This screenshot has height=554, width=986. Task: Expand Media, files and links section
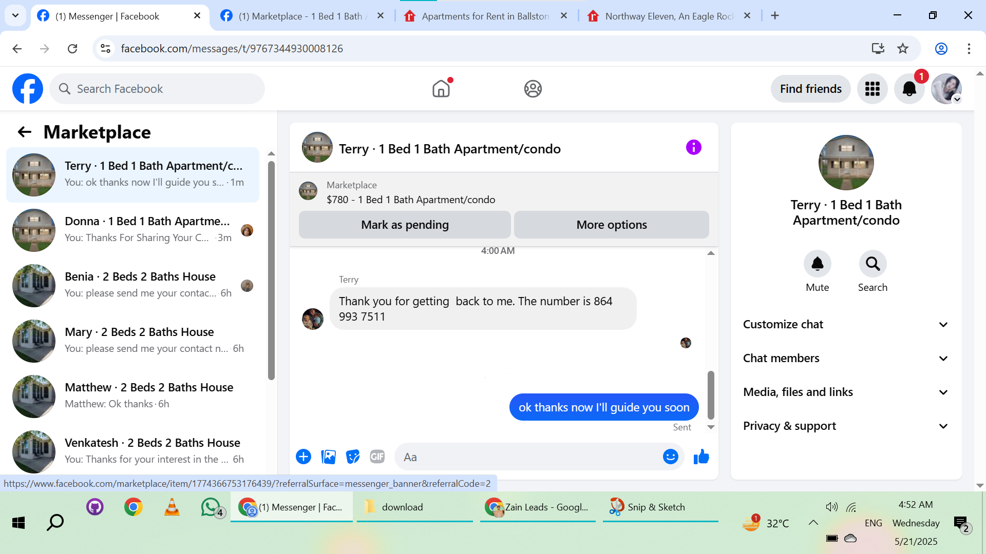pyautogui.click(x=846, y=392)
